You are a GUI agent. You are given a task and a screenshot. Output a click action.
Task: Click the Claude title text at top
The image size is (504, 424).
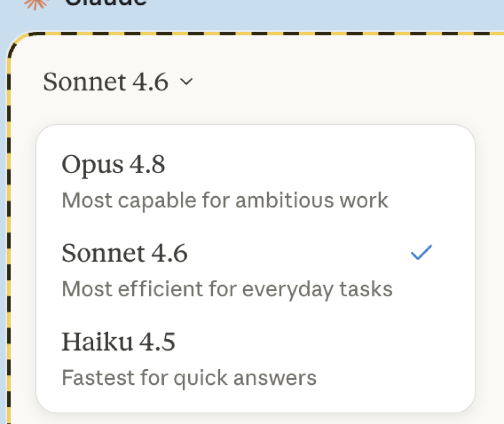click(x=105, y=3)
